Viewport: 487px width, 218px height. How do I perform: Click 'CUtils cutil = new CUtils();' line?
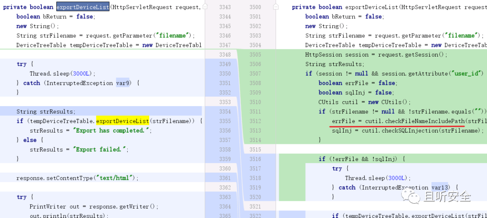pyautogui.click(x=365, y=102)
